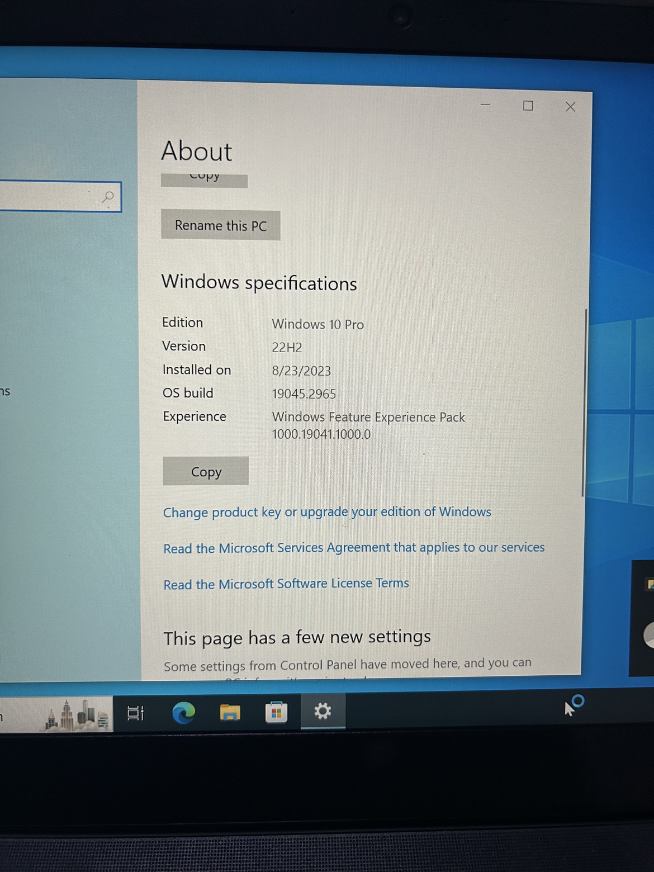Screen dimensions: 654x872
Task: Click the partly hidden Copy button under About
Action: tap(204, 180)
